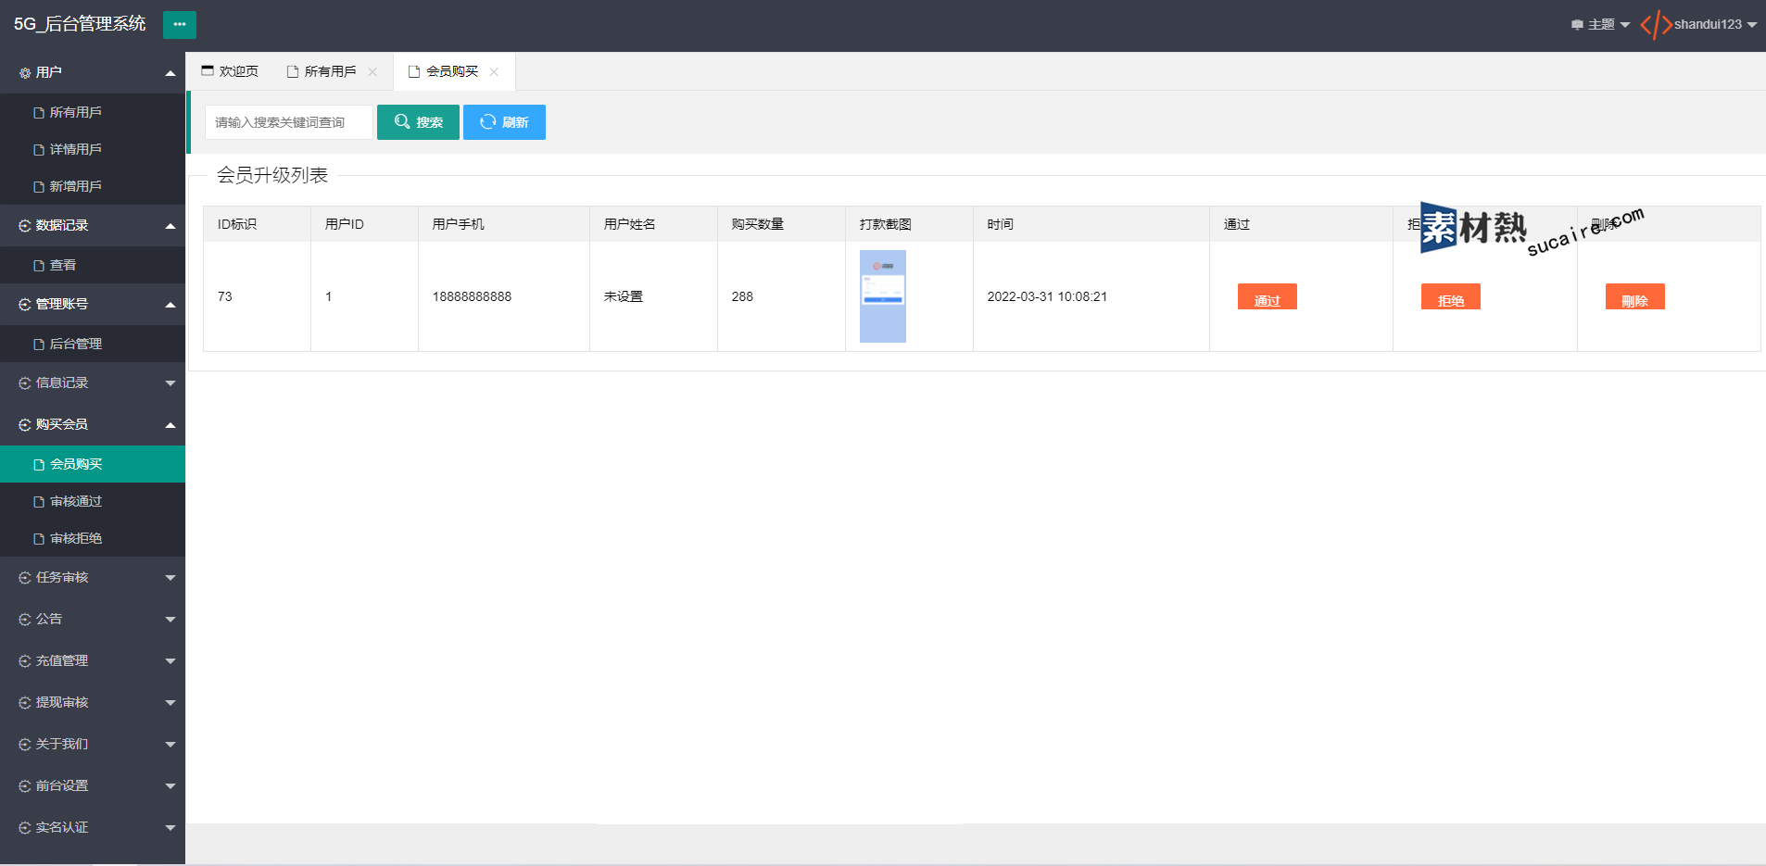Expand the 实名认证 sidebar section
Screen dimensions: 1766x866
(93, 827)
